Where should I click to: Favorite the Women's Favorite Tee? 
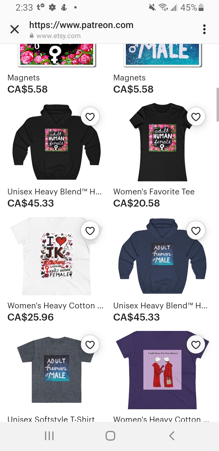pyautogui.click(x=196, y=116)
